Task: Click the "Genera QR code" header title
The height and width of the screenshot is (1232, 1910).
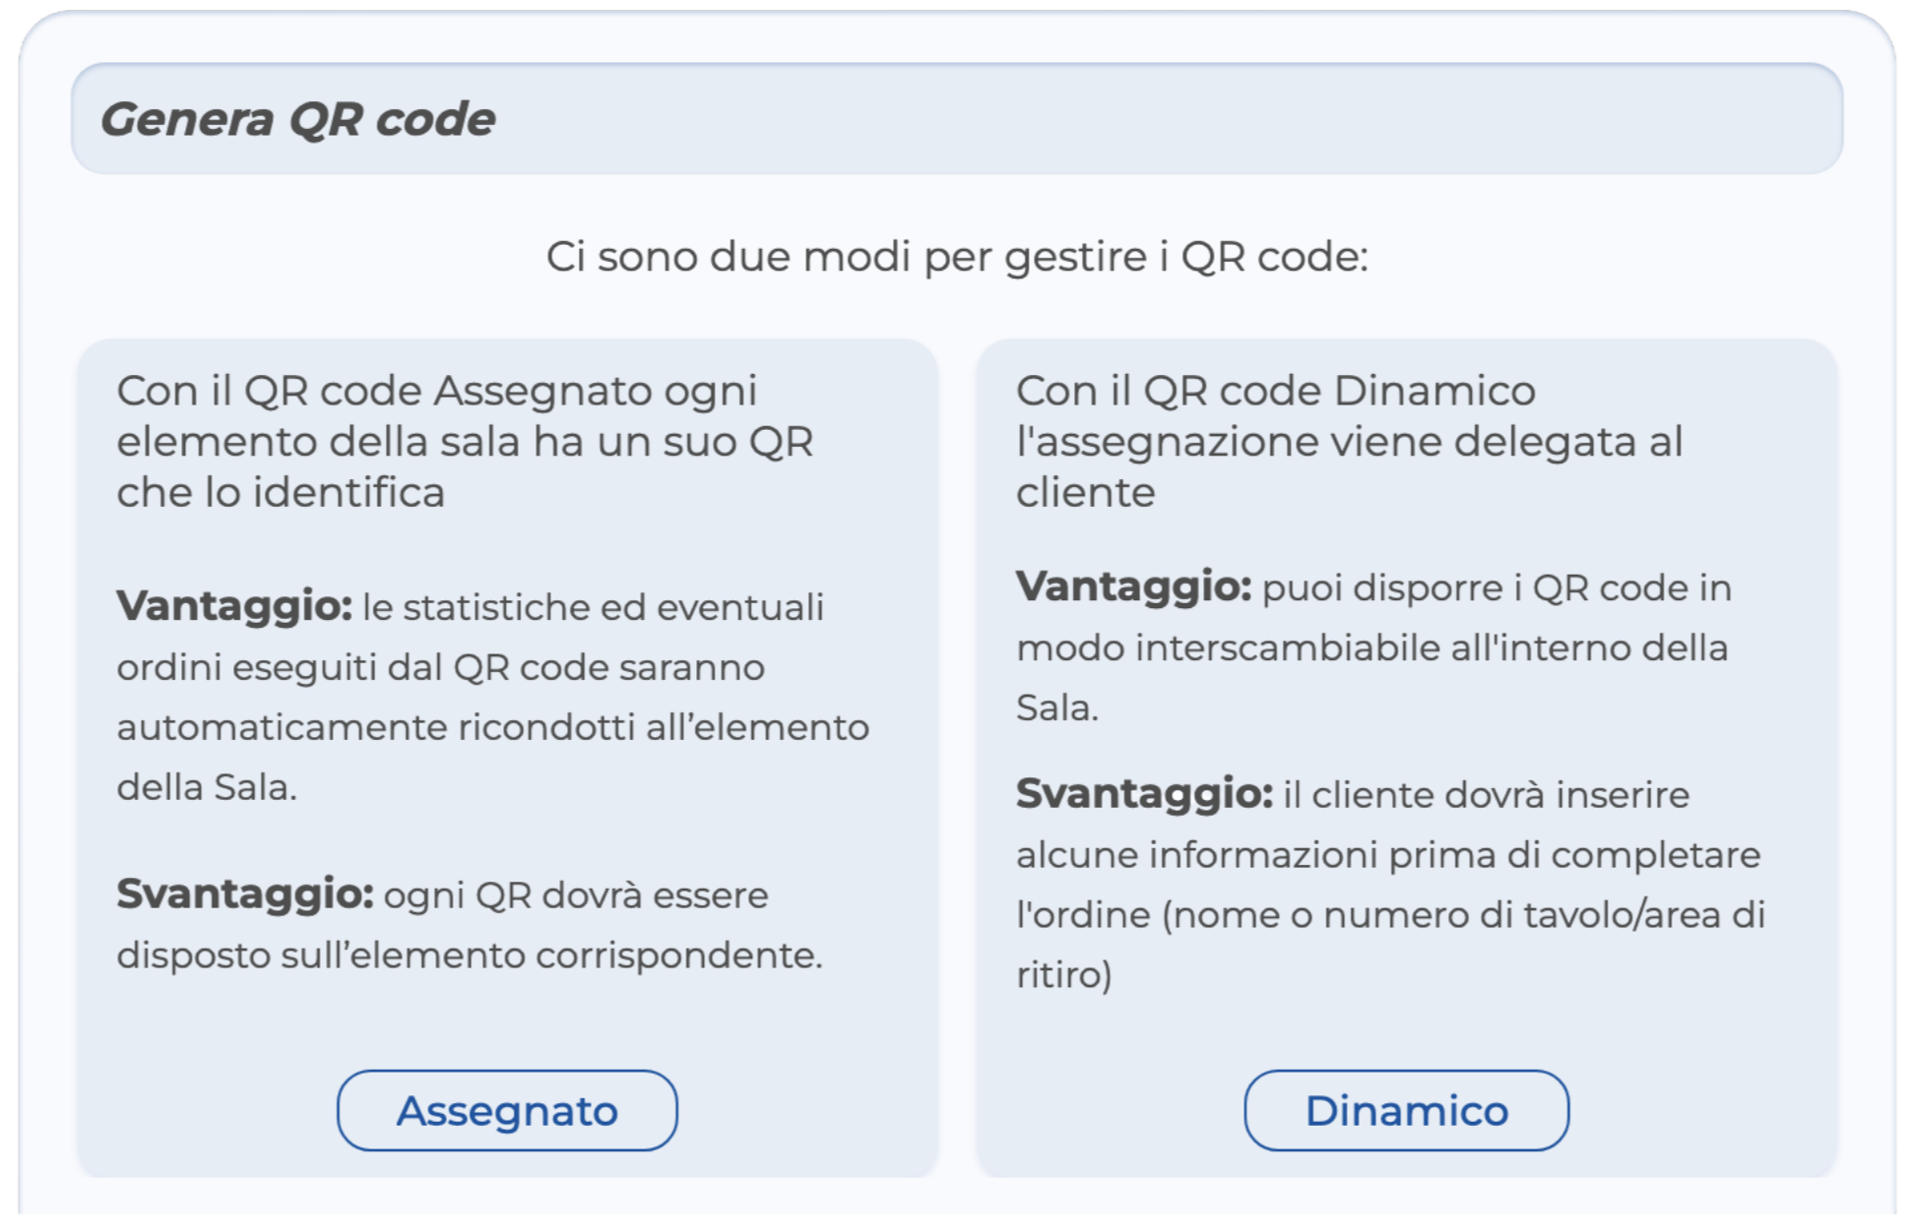Action: coord(297,119)
